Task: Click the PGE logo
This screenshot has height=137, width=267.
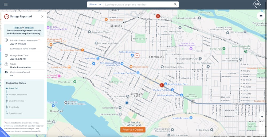Action: pos(257,4)
